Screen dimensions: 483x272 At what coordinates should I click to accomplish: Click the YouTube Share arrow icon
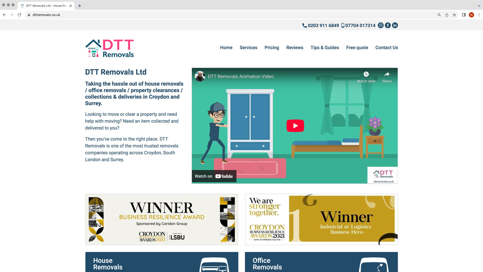pyautogui.click(x=387, y=74)
